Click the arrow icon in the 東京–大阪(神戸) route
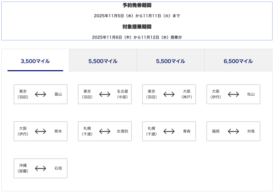 pyautogui.click(x=169, y=94)
